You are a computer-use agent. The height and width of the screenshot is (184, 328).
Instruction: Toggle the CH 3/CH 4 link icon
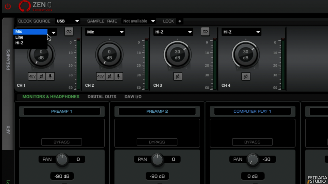point(205,32)
